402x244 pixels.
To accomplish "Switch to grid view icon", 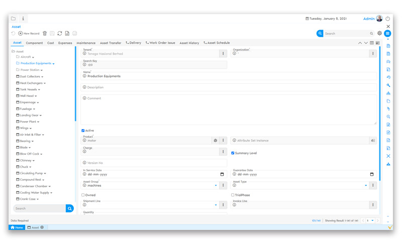I will click(372, 43).
